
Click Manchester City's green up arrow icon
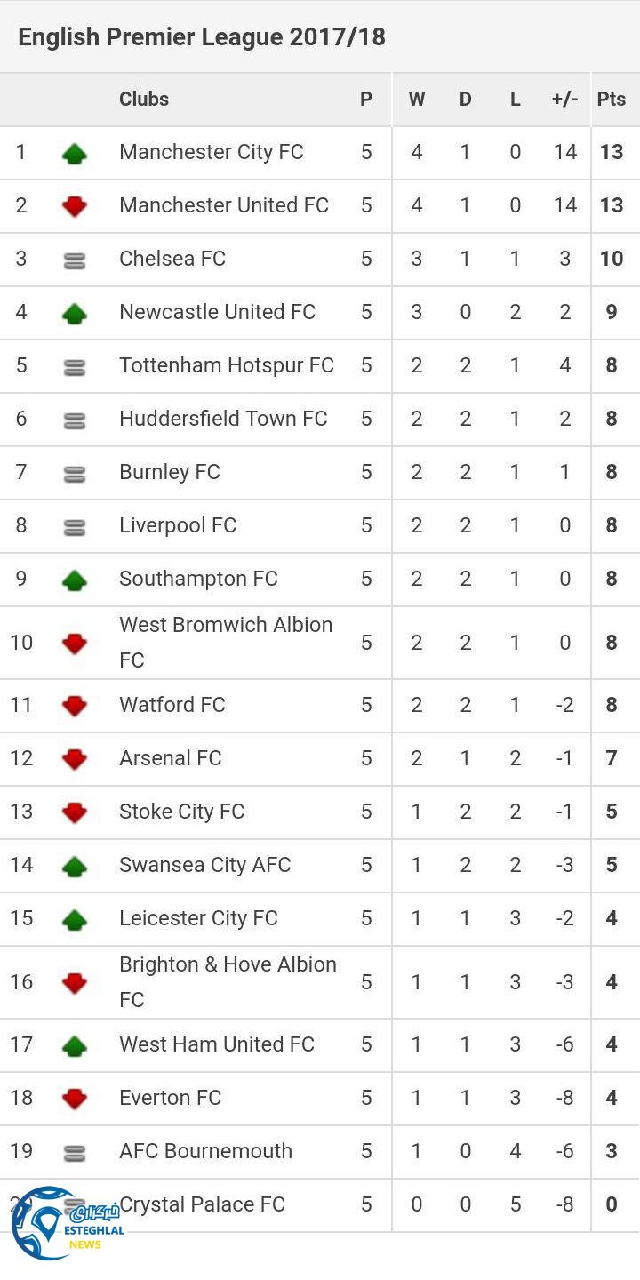pos(75,154)
